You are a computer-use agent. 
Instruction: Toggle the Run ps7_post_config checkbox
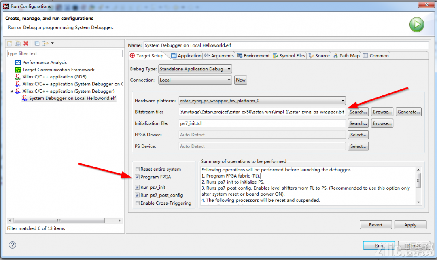click(x=137, y=195)
